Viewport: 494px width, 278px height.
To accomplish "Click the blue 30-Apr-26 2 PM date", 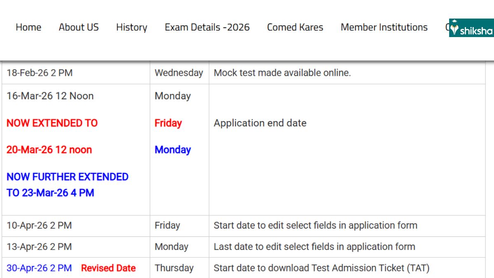I will (x=39, y=268).
